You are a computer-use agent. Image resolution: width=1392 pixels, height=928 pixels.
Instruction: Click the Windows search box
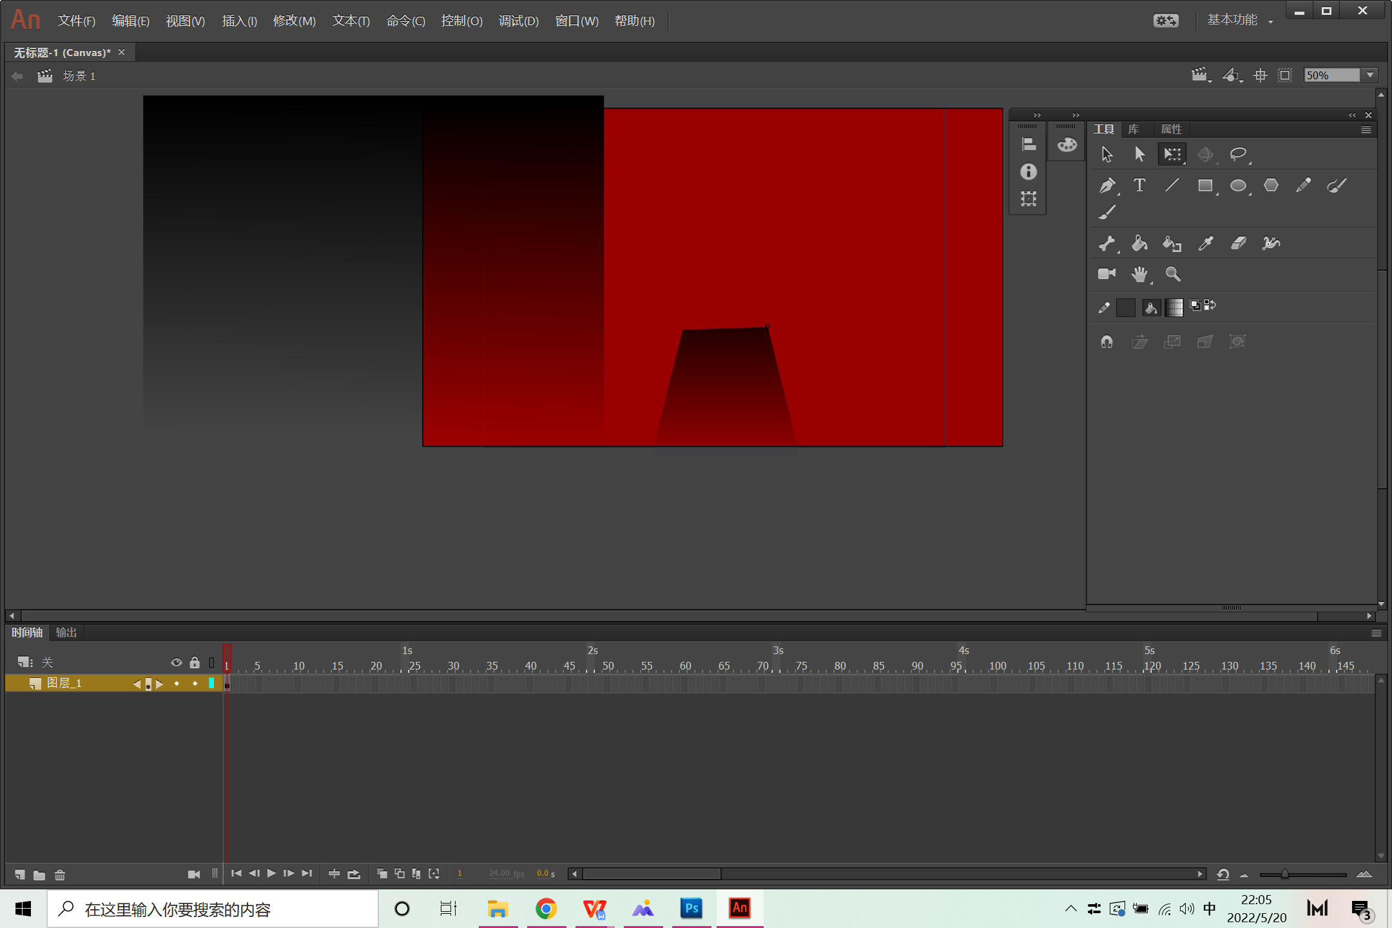point(213,909)
